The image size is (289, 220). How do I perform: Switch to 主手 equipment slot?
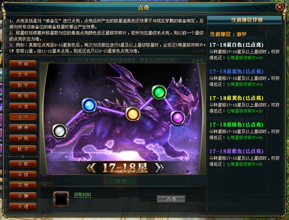click(x=23, y=75)
